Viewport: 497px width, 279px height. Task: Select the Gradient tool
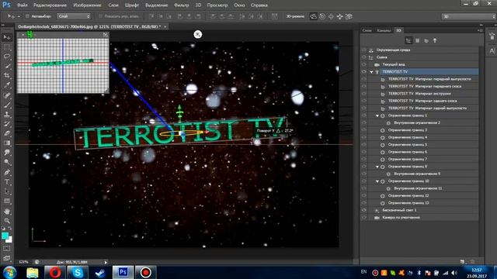pyautogui.click(x=7, y=143)
